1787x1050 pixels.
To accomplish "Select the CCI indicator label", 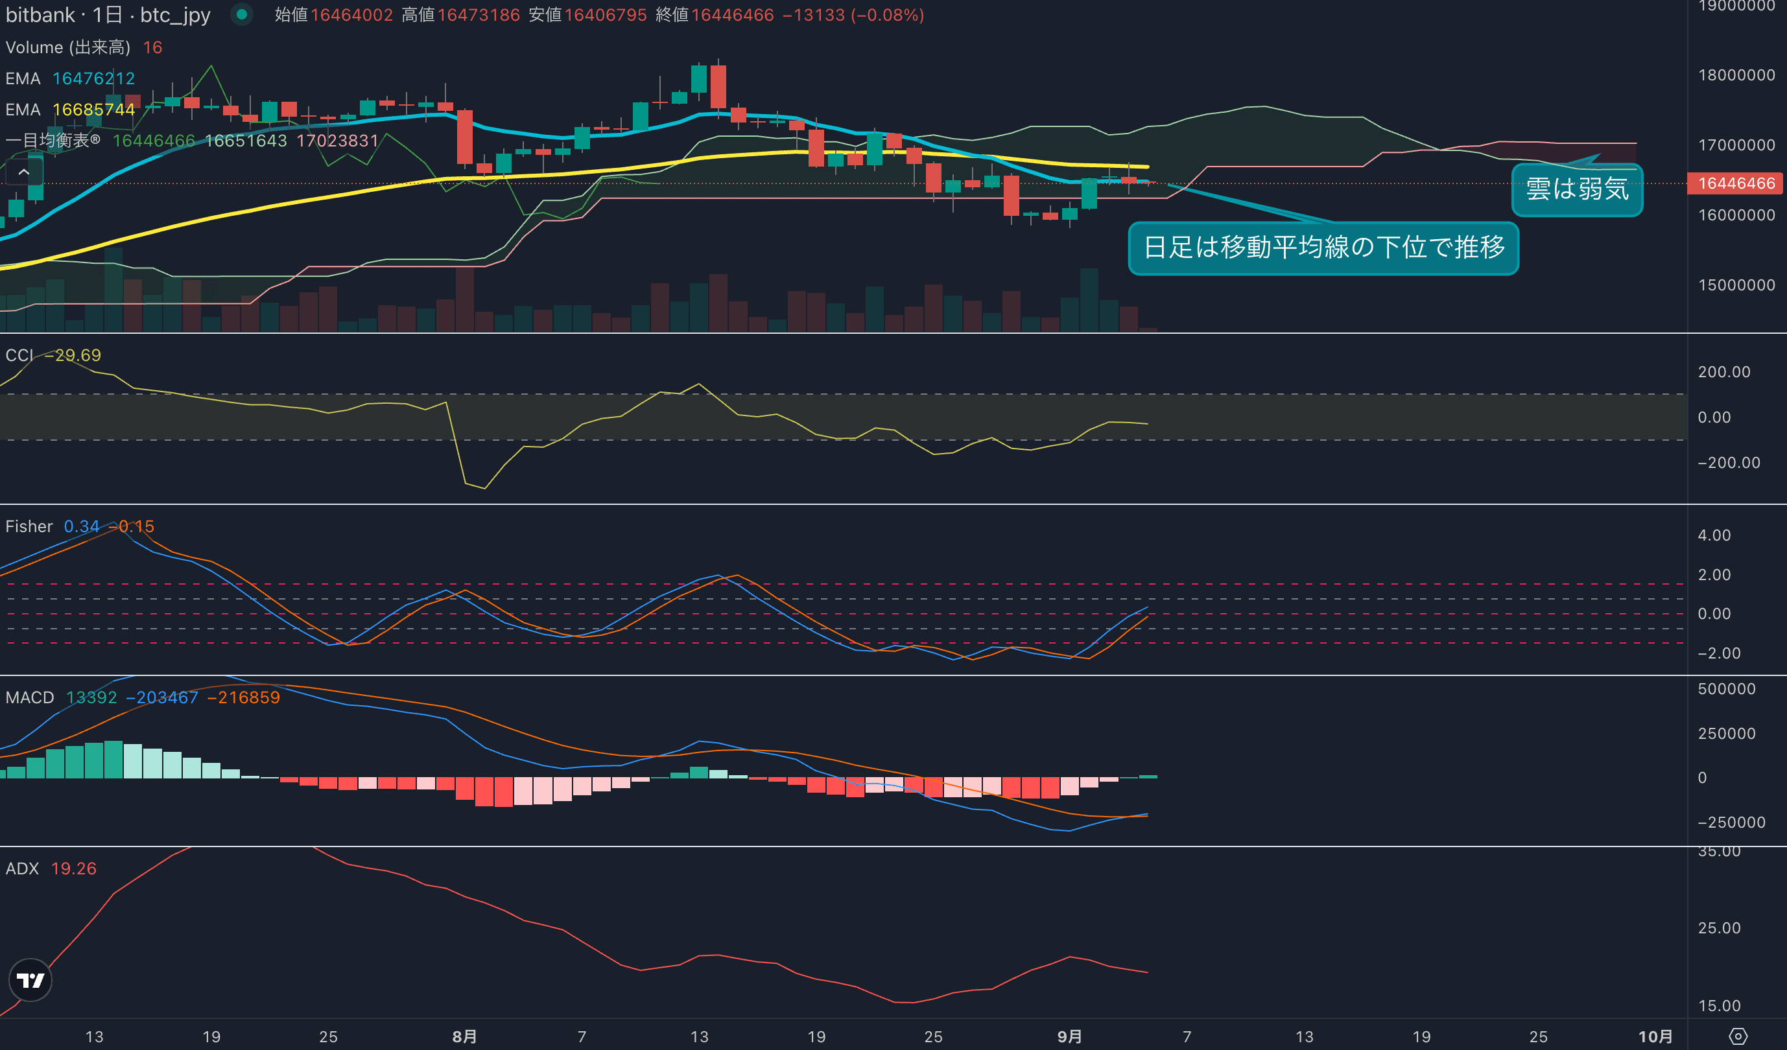I will 19,355.
